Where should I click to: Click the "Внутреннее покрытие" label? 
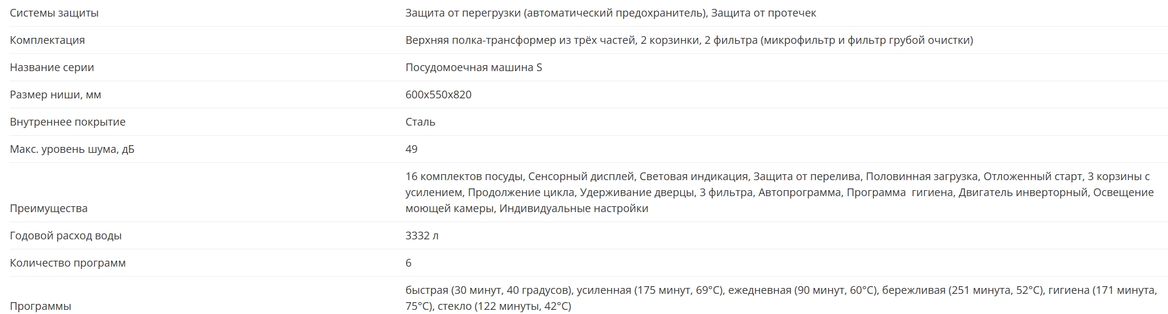(68, 122)
